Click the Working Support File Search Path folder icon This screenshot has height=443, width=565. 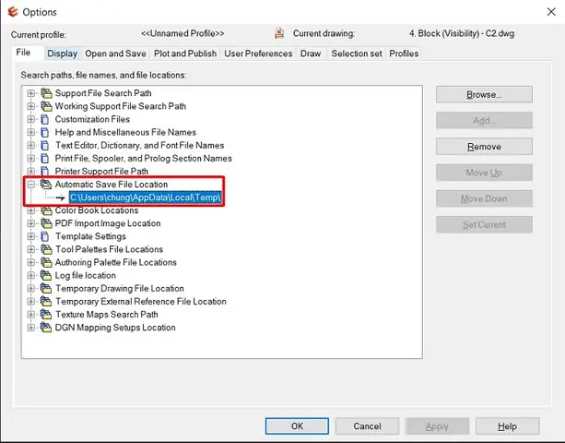click(x=46, y=106)
